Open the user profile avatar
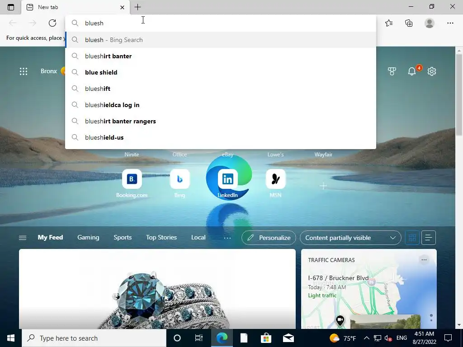463x347 pixels. click(x=430, y=23)
